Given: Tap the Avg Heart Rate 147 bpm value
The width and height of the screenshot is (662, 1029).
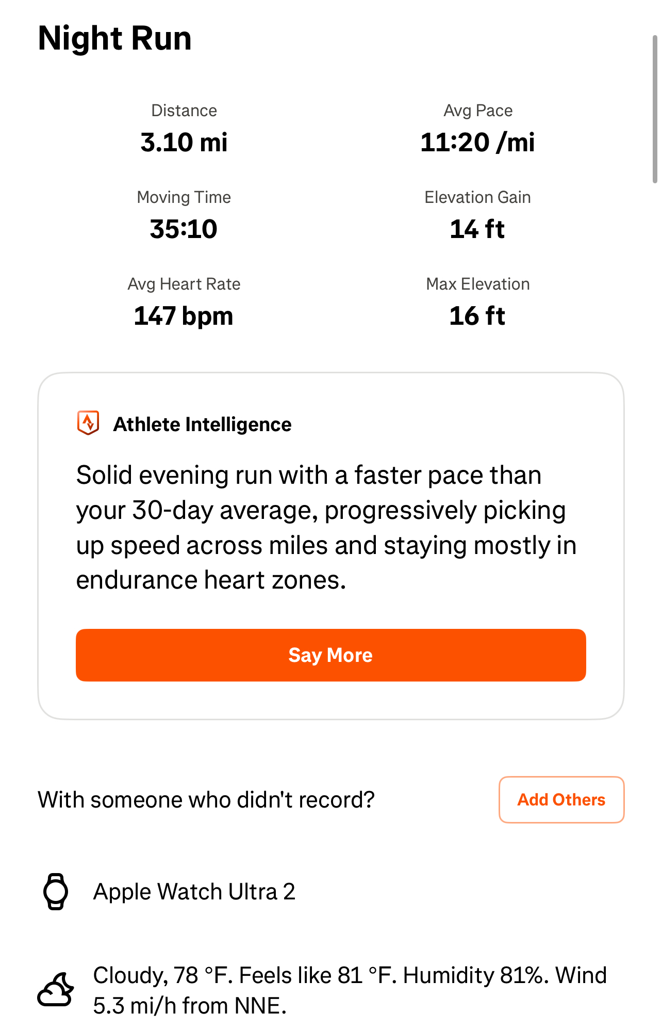Looking at the screenshot, I should coord(184,316).
